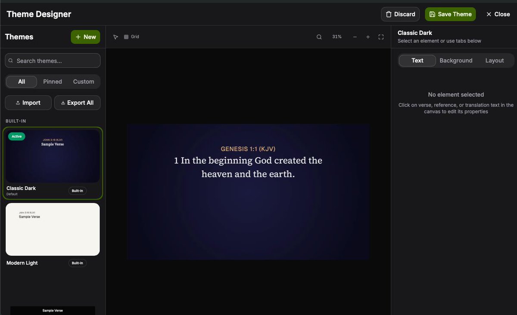517x315 pixels.
Task: Select the verse text on canvas
Action: [x=248, y=167]
